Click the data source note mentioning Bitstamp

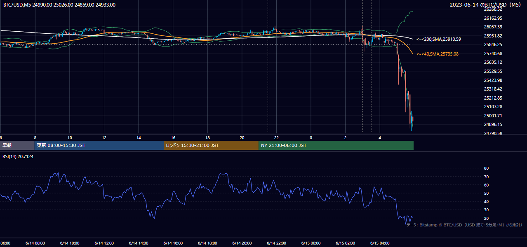click(464, 225)
